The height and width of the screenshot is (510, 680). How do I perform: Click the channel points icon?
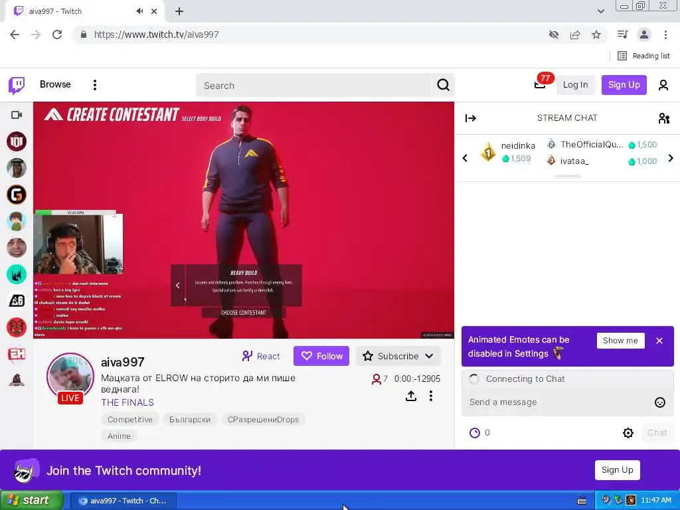(x=475, y=433)
